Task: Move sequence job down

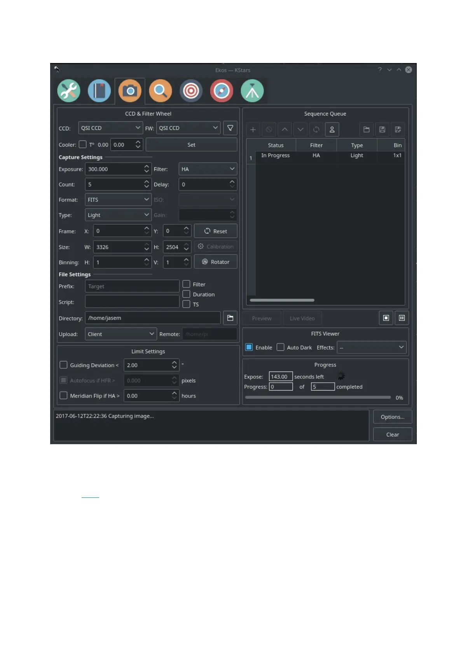Action: 301,130
